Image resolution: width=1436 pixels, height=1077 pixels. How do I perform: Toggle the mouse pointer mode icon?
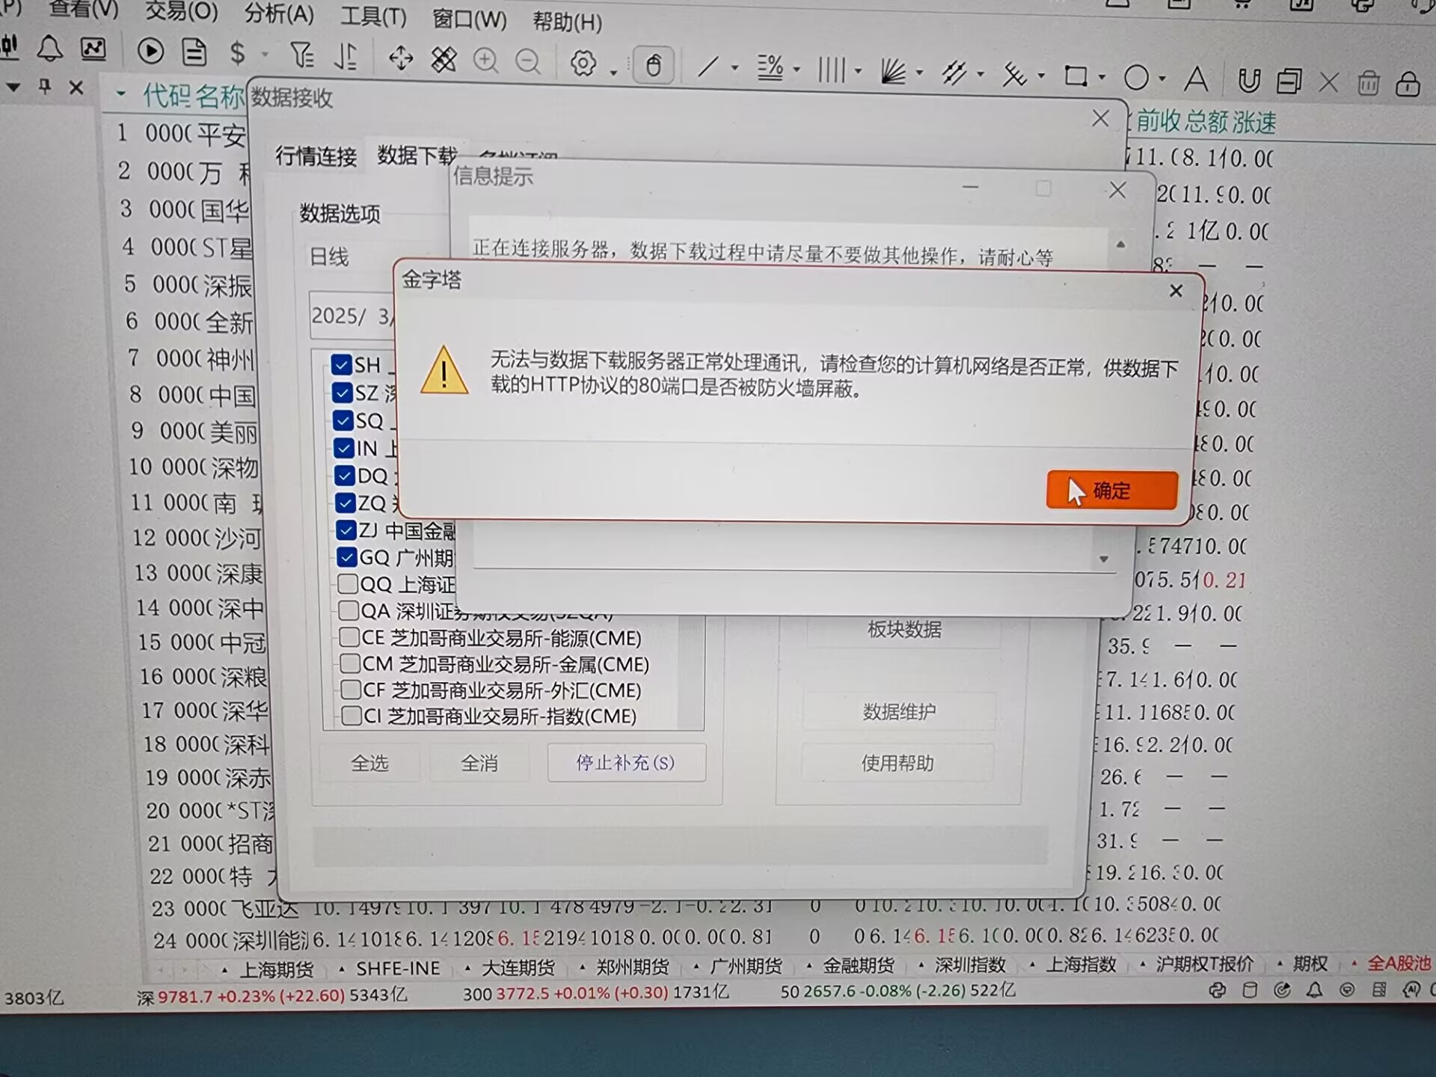tap(654, 65)
